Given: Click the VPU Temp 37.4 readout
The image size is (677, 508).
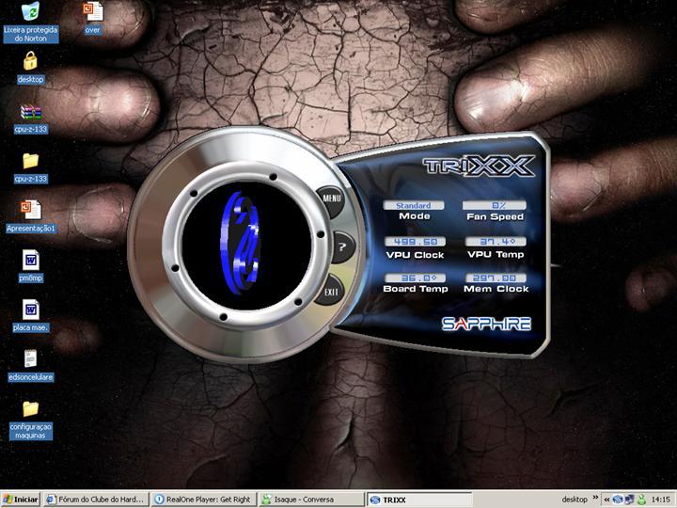Looking at the screenshot, I should [x=496, y=242].
